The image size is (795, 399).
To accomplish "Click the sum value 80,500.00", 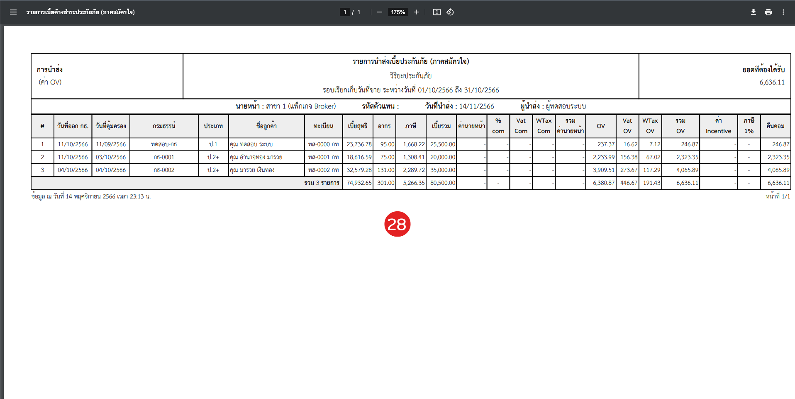I will coord(443,183).
